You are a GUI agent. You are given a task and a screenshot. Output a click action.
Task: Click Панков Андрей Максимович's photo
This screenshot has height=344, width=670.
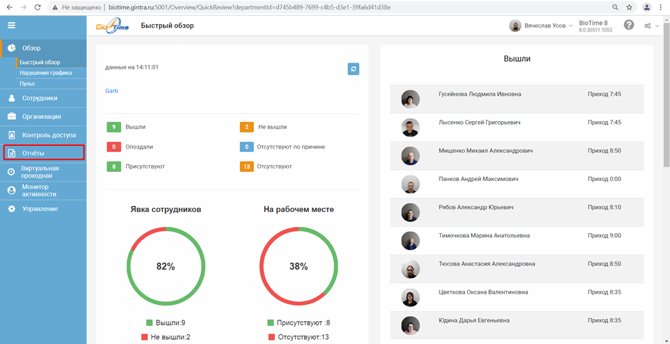coord(410,184)
